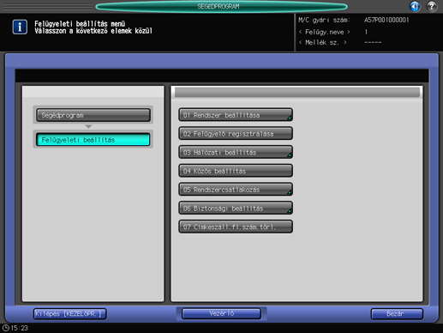Open 06 Biztonsági beállítás

click(236, 208)
